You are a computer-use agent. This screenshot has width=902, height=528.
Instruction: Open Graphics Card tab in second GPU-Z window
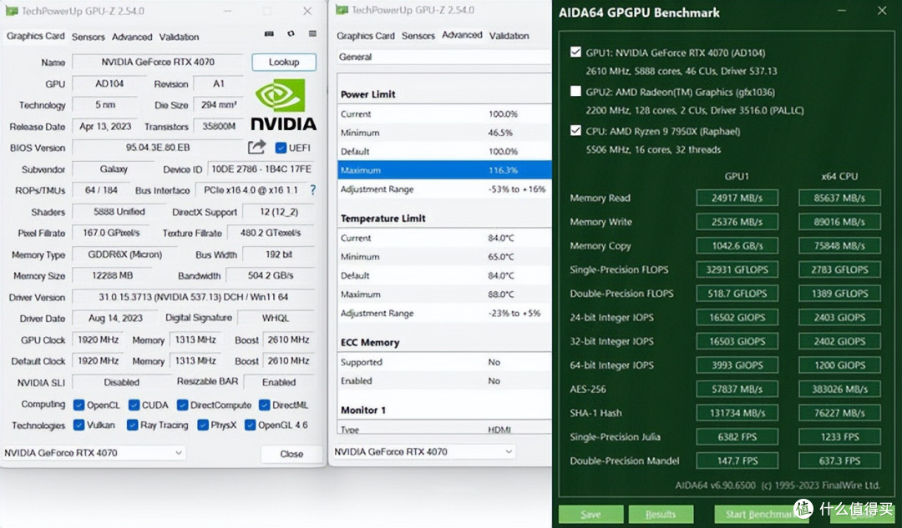click(366, 36)
